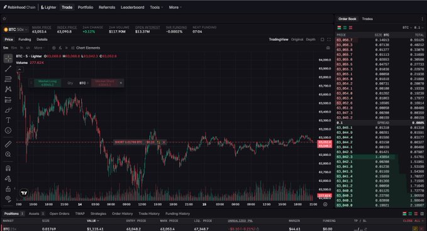Screen dimensions: 427x231
Task: Switch chart to Original view
Action: point(297,40)
